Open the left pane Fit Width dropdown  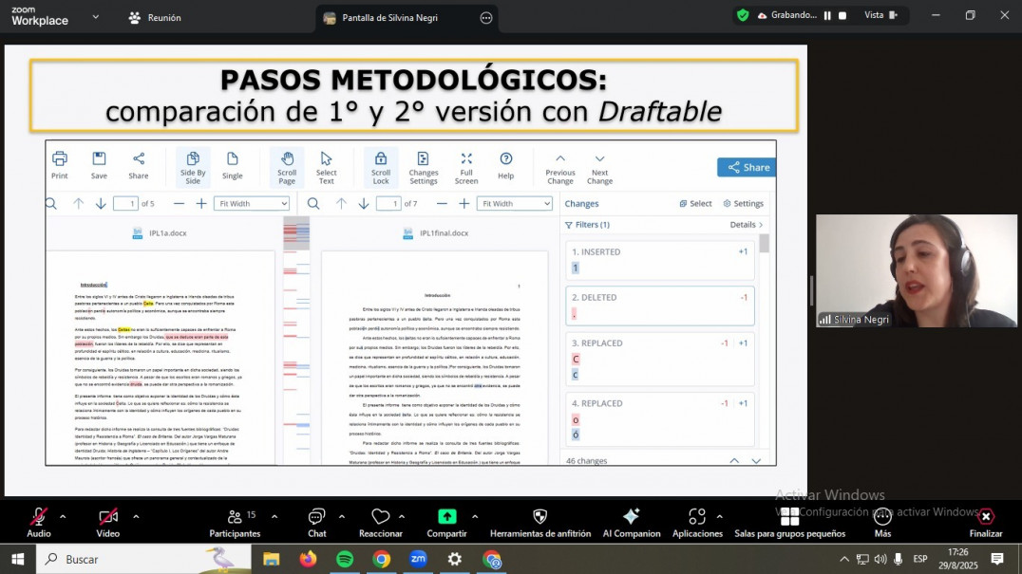pyautogui.click(x=252, y=204)
